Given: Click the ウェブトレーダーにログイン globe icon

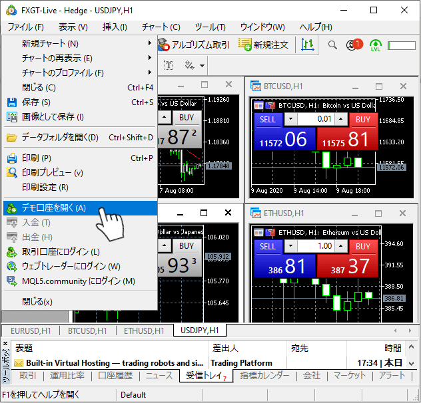Looking at the screenshot, I should pos(12,267).
